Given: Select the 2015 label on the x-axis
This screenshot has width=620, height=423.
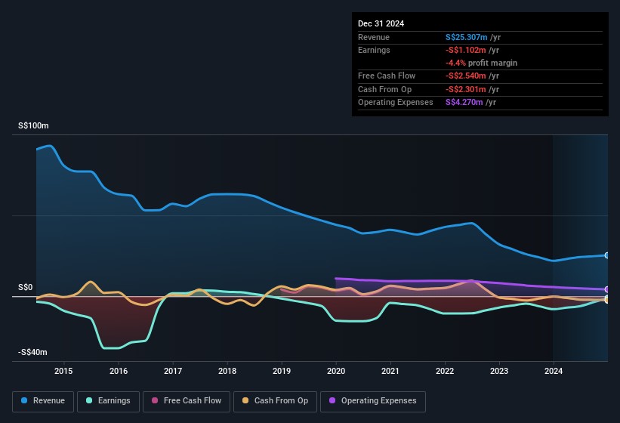Looking at the screenshot, I should point(63,371).
